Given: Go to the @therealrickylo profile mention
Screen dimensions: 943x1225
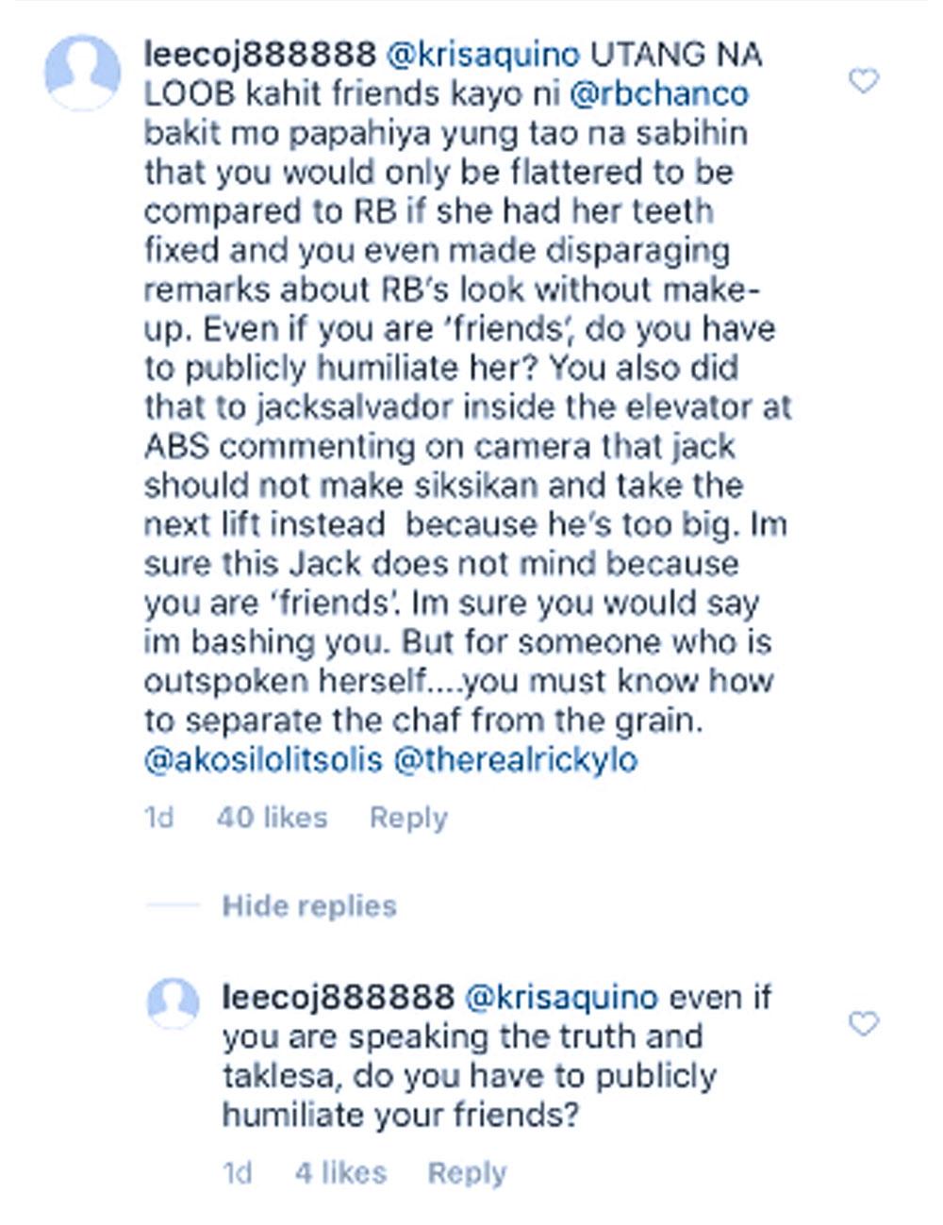Looking at the screenshot, I should [x=515, y=760].
